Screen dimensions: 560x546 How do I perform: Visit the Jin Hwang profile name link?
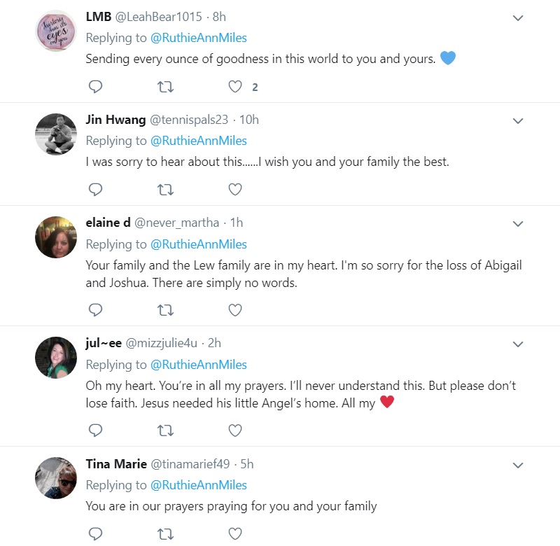coord(115,120)
